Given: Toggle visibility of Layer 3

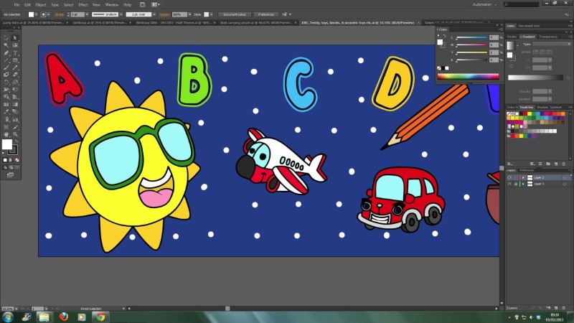Looking at the screenshot, I should [x=509, y=184].
